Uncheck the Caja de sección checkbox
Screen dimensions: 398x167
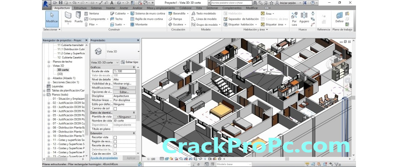point(115,154)
